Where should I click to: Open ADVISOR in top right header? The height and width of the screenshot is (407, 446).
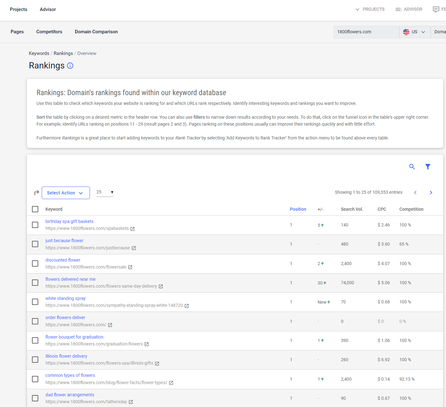coord(409,9)
